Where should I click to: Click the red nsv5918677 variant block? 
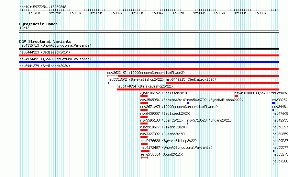[144, 130]
